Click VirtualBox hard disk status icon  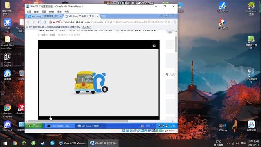(x=124, y=131)
